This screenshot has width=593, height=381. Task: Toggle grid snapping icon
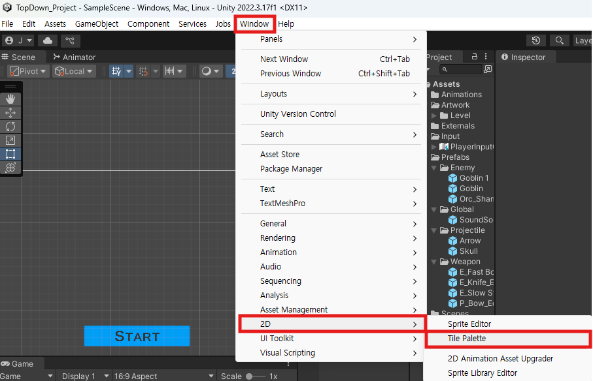coord(143,71)
